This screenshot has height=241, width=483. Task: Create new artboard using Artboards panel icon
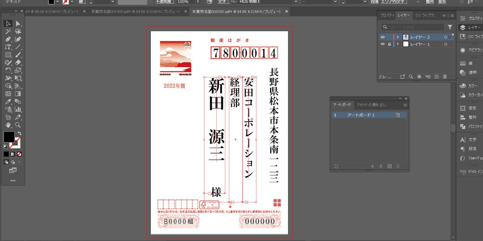coord(389,166)
